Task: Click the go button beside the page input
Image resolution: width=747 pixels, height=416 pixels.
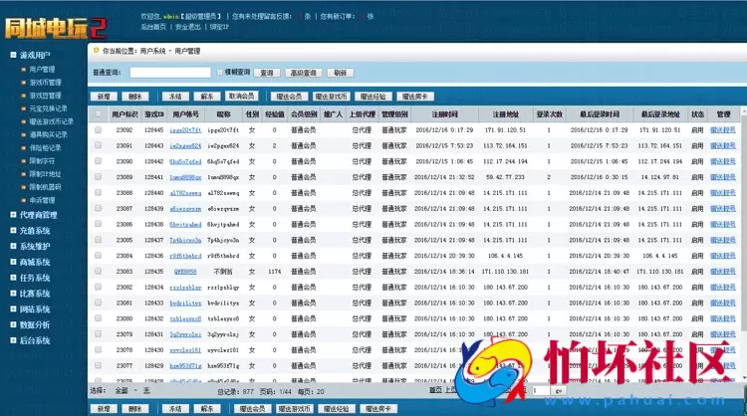Action: [559, 391]
